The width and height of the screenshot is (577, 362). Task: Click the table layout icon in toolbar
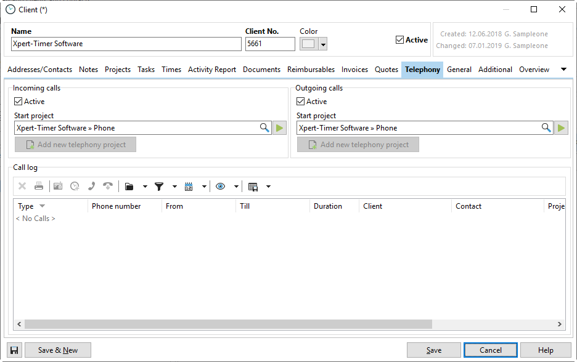tap(253, 187)
